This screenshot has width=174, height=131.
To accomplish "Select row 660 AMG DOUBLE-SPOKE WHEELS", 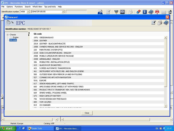I will (98, 87).
